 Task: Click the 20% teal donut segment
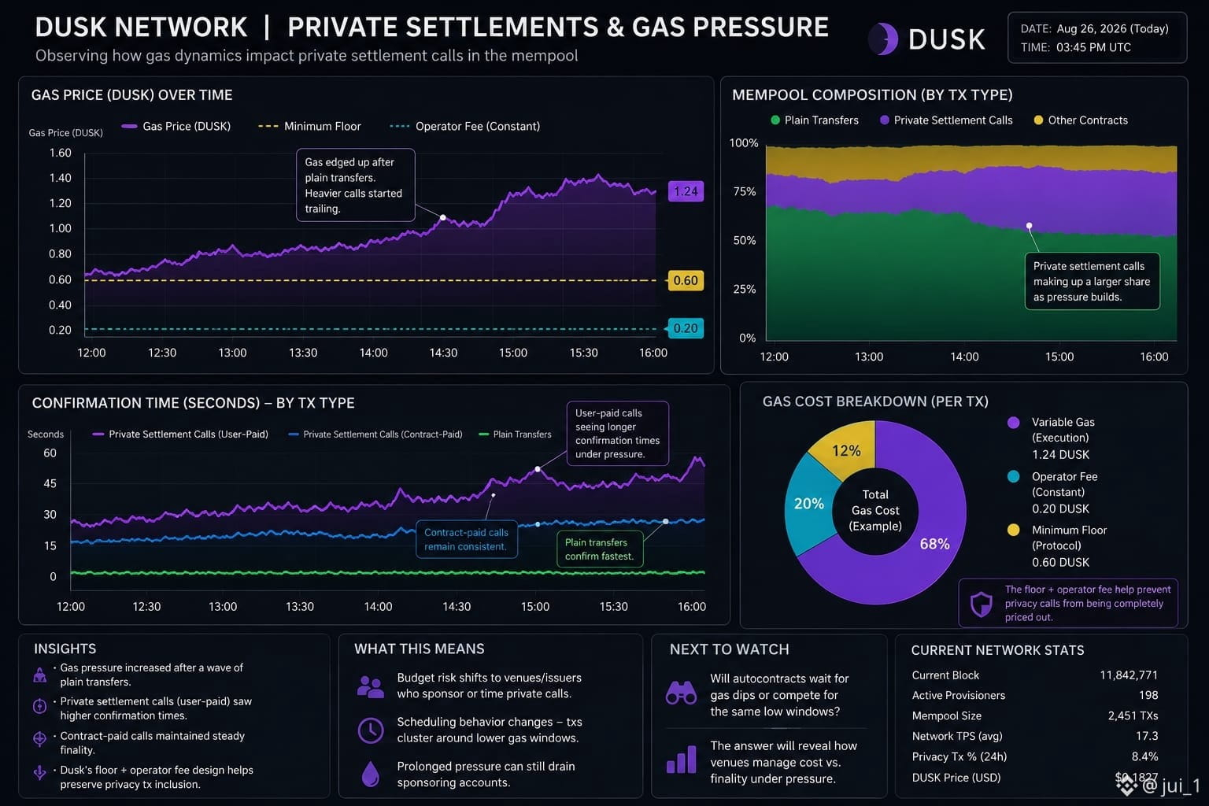[808, 504]
